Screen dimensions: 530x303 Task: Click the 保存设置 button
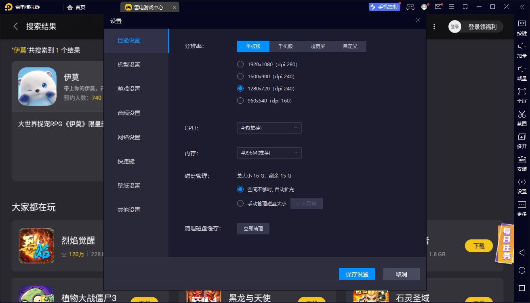pos(357,274)
